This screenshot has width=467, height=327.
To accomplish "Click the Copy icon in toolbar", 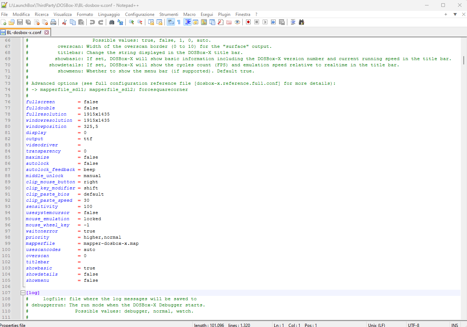I will click(x=73, y=22).
